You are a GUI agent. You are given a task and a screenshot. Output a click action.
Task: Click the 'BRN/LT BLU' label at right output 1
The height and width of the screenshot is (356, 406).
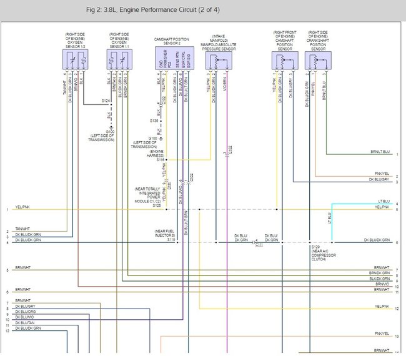click(x=380, y=152)
